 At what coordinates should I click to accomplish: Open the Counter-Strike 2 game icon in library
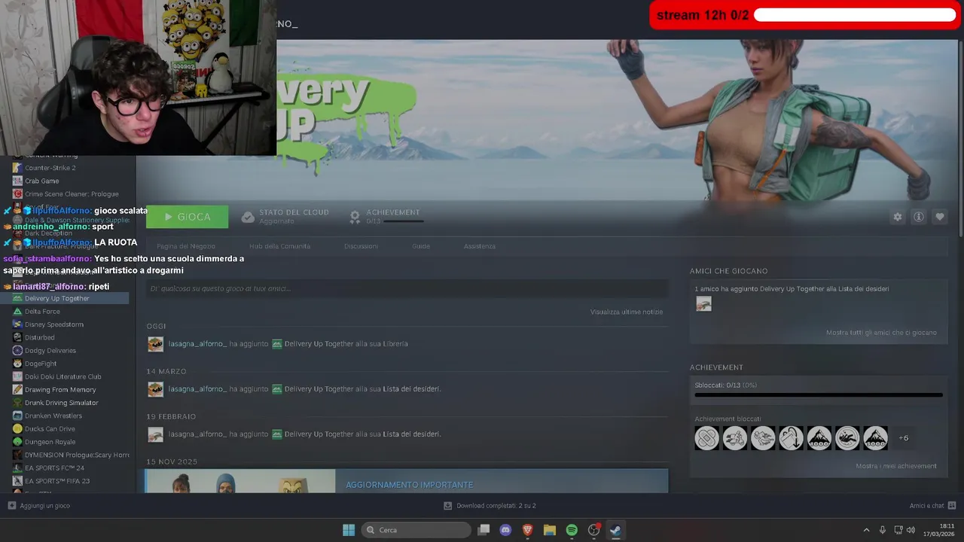pos(17,168)
